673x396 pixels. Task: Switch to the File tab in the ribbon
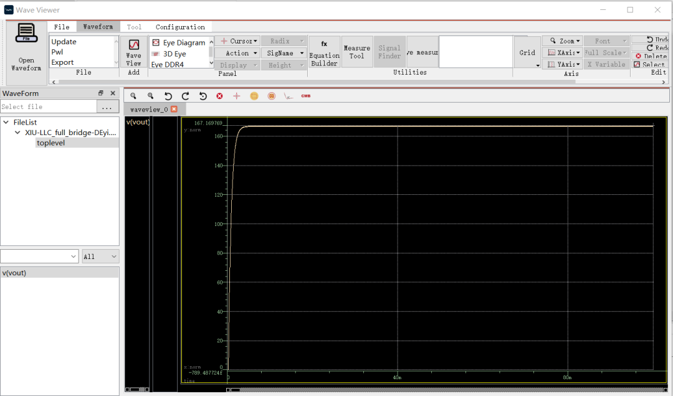tap(62, 27)
